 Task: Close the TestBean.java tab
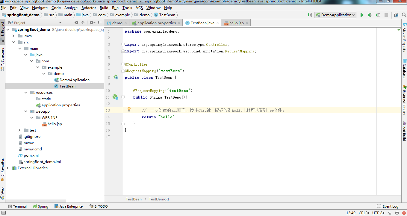click(217, 23)
